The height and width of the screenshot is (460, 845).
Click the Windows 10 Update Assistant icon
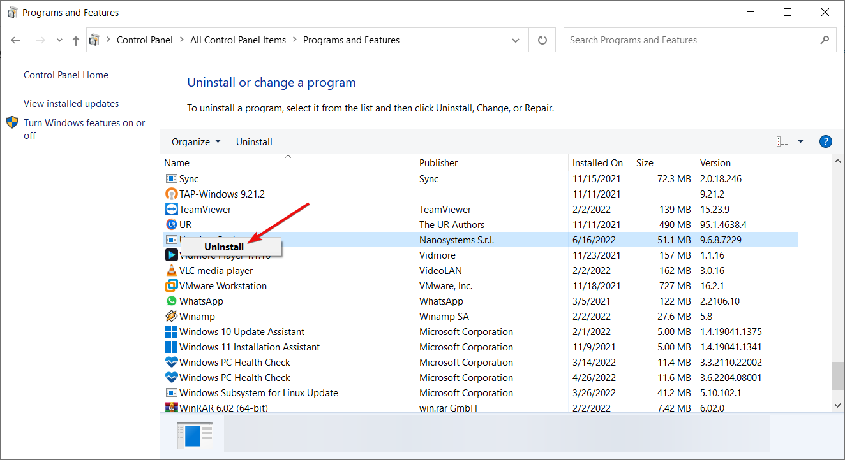[x=171, y=332]
